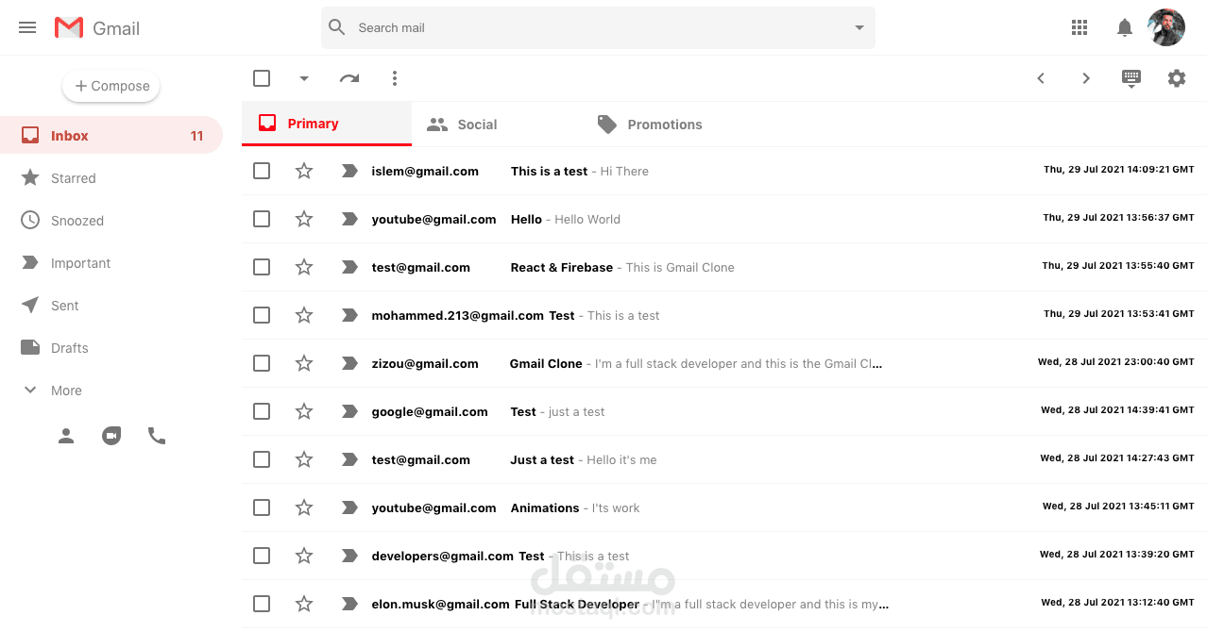Open the settings gear
This screenshot has width=1207, height=632.
(x=1177, y=78)
